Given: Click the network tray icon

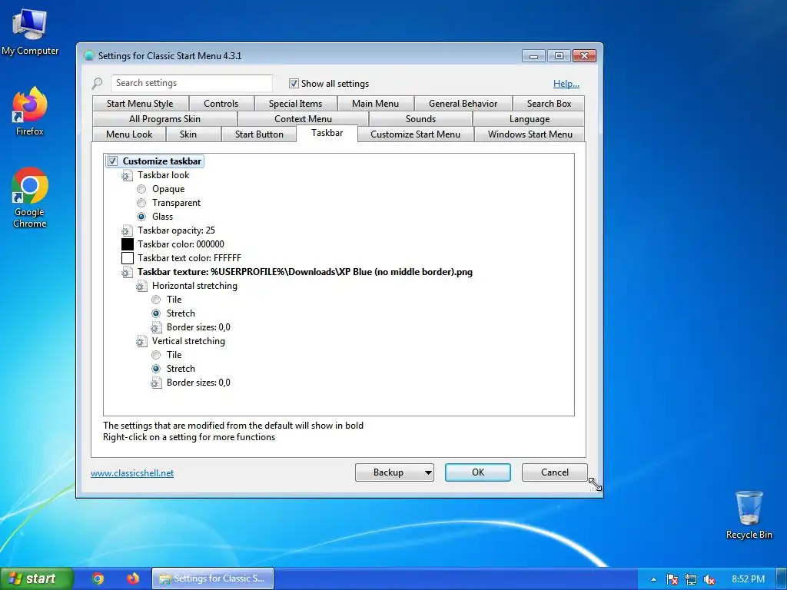Looking at the screenshot, I should (x=691, y=579).
